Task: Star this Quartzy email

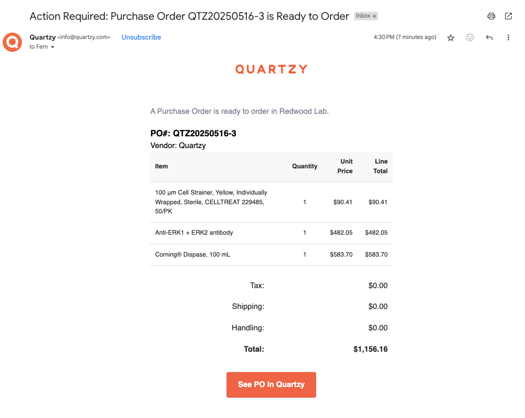Action: [451, 37]
